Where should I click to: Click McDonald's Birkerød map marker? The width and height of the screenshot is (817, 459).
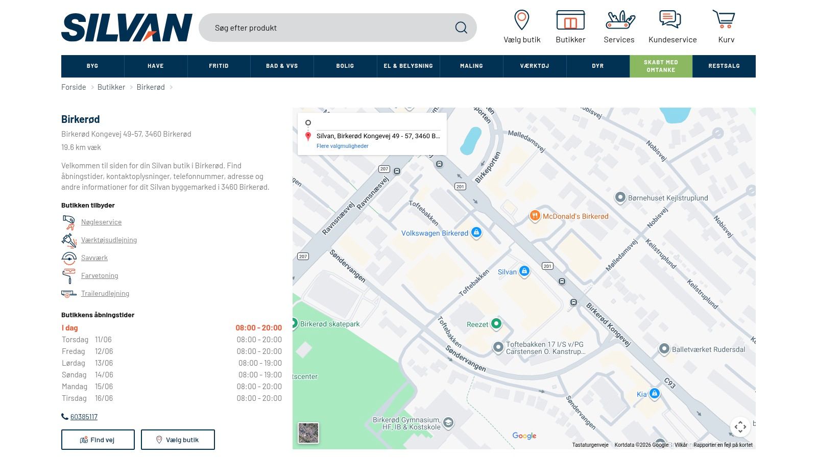click(x=535, y=216)
